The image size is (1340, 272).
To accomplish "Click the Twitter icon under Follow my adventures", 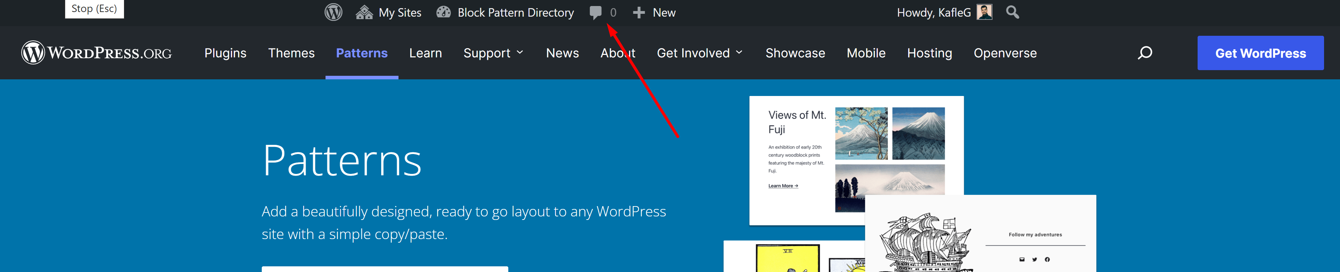I will (1035, 260).
